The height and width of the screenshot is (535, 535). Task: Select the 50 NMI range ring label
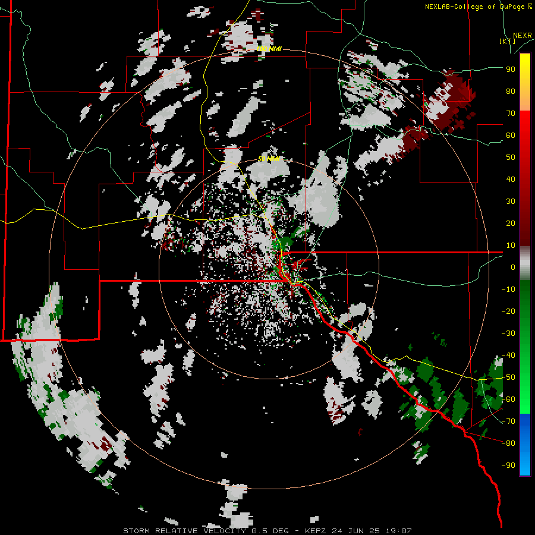269,159
